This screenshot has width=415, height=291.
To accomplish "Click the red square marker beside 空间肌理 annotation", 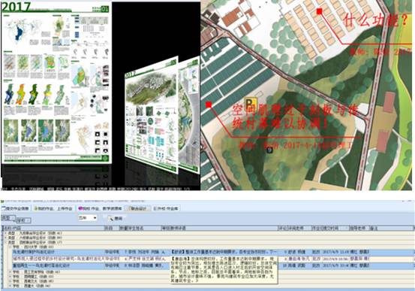I will tap(209, 105).
